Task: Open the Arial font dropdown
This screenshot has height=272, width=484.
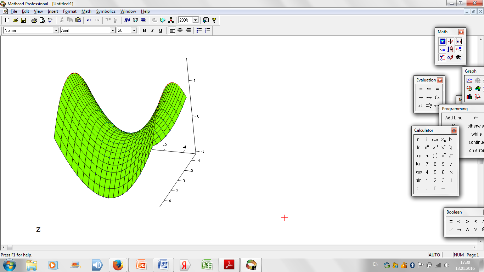Action: (x=113, y=30)
